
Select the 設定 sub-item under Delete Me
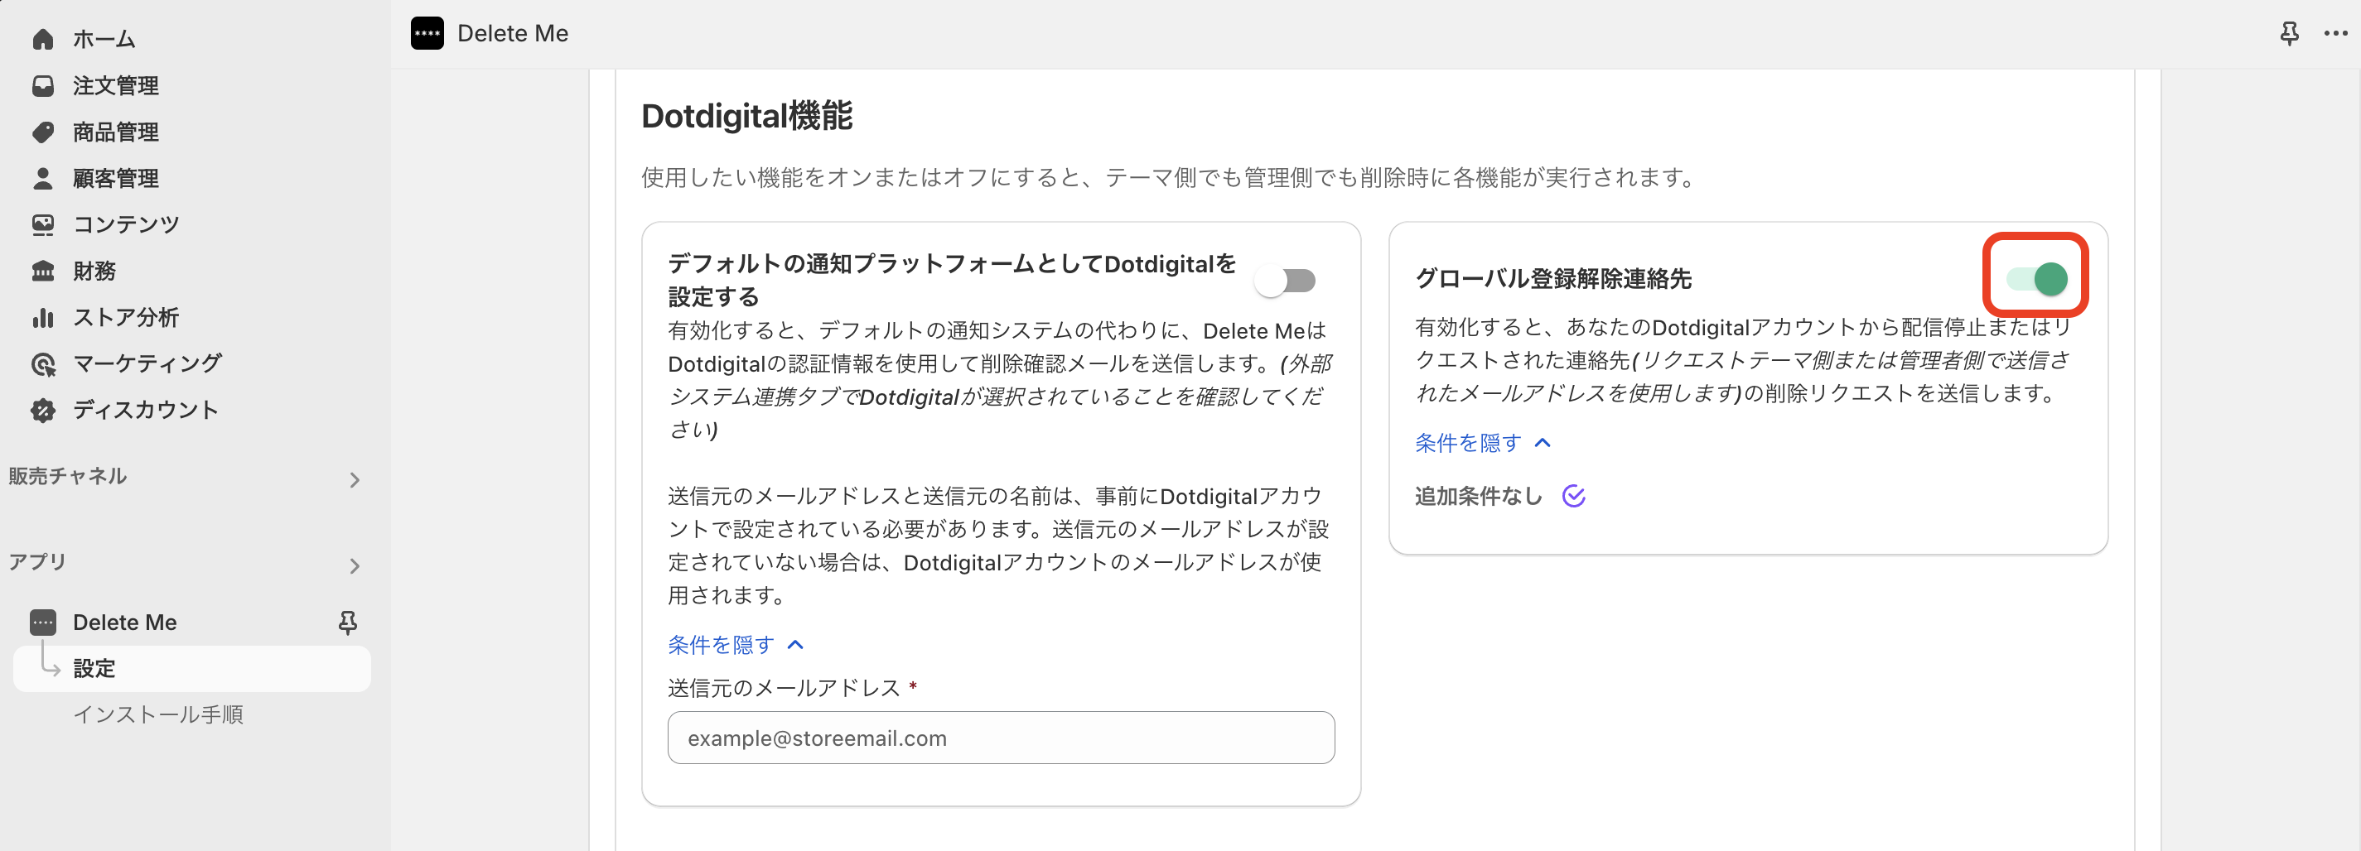click(x=191, y=669)
